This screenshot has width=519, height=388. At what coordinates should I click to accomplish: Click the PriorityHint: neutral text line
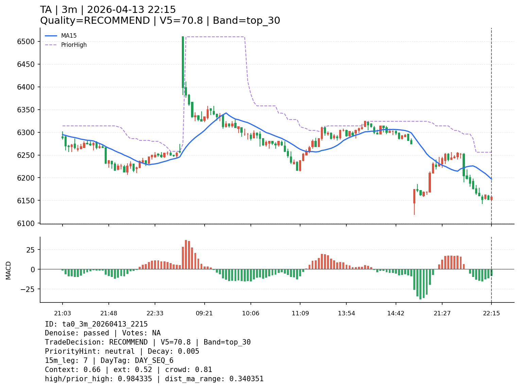coord(122,351)
